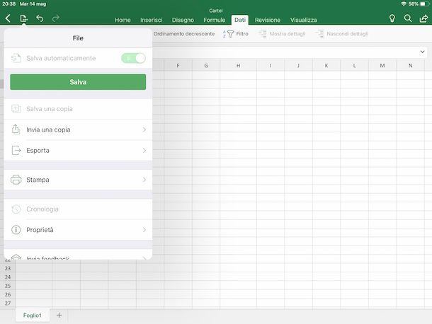Choose the Stampa entry
The image size is (432, 324).
(78, 180)
